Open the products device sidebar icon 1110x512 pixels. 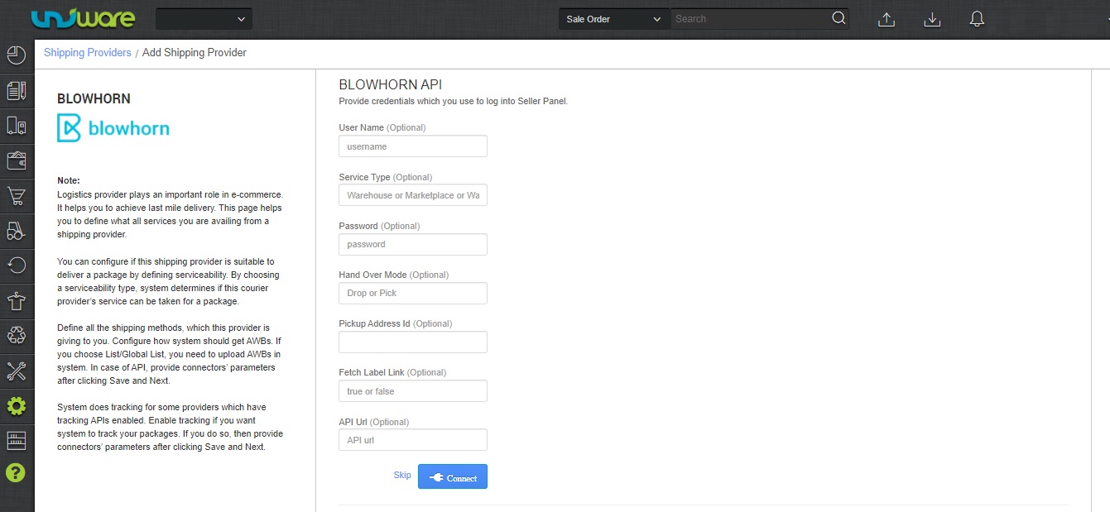pyautogui.click(x=17, y=126)
